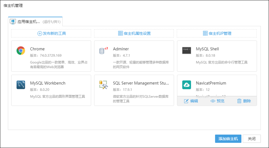This screenshot has height=148, width=269.
Task: Click the SQL Server Management Studio icon
Action: tap(103, 85)
